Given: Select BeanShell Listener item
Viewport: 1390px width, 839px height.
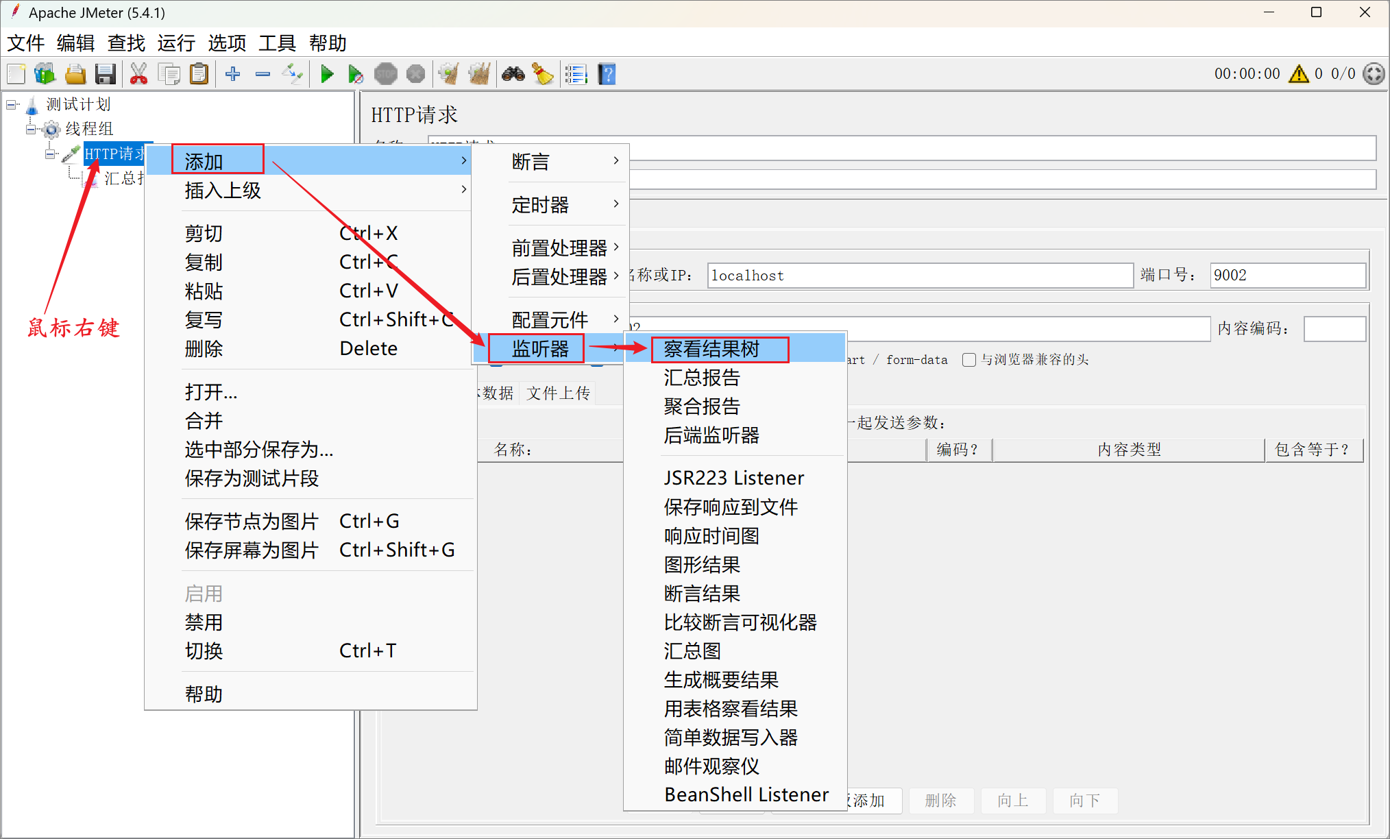Looking at the screenshot, I should click(735, 795).
